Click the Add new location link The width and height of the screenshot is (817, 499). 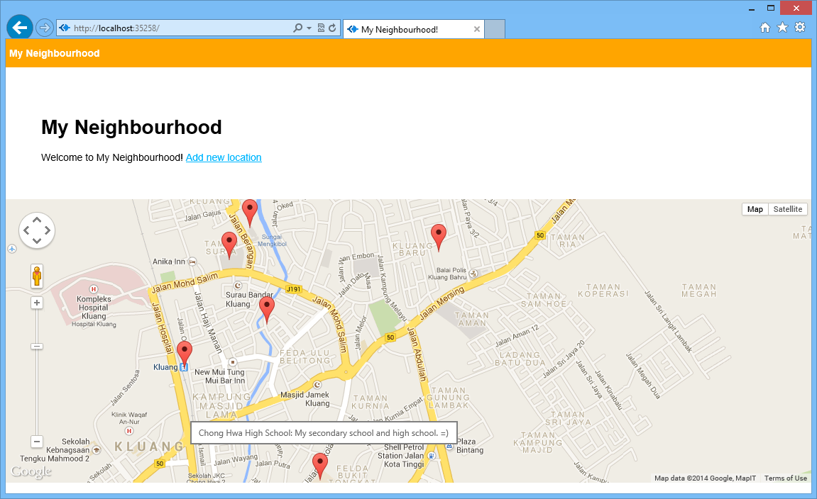224,157
